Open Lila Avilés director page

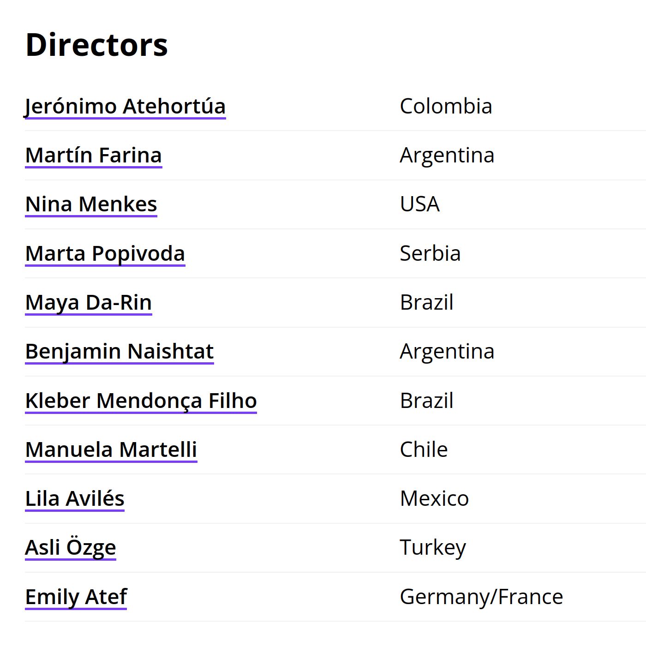coord(75,499)
